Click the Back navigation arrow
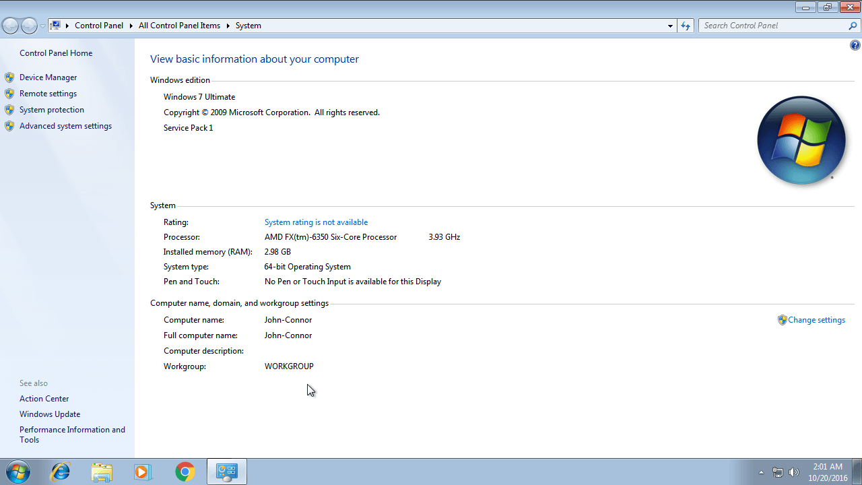Viewport: 862px width, 485px height. pos(10,25)
